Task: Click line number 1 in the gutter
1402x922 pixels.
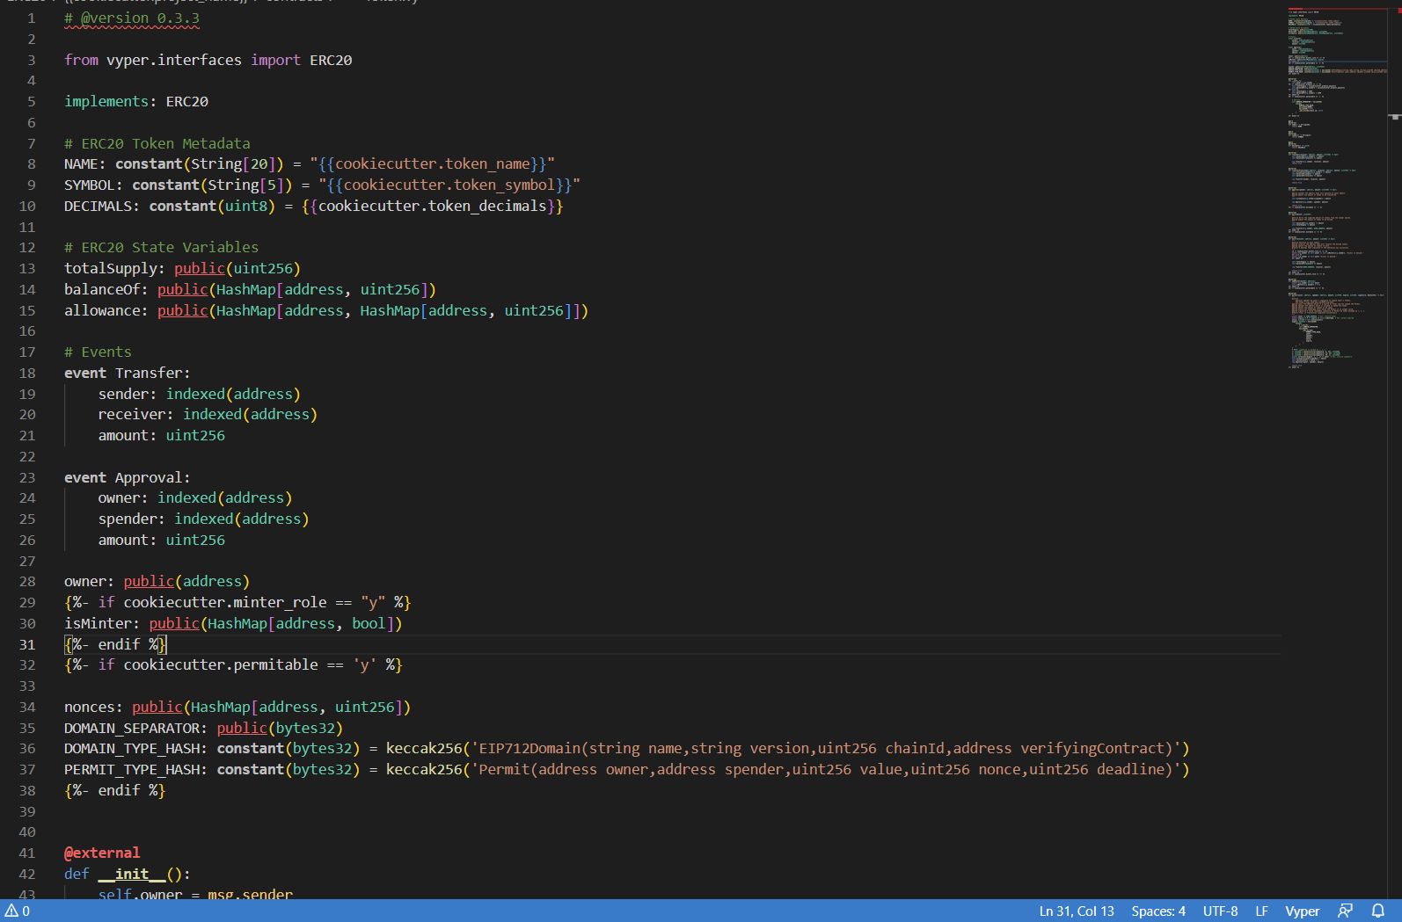Action: tap(32, 18)
